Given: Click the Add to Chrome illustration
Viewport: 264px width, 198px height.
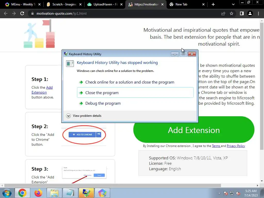Looking at the screenshot, I should pos(84,135).
